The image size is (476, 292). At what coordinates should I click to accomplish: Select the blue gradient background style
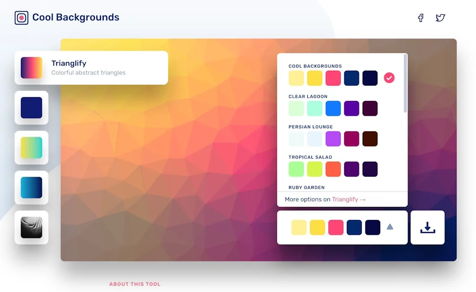(31, 187)
